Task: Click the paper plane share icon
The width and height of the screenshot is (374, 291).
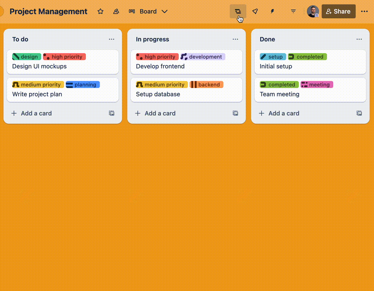Action: (255, 11)
